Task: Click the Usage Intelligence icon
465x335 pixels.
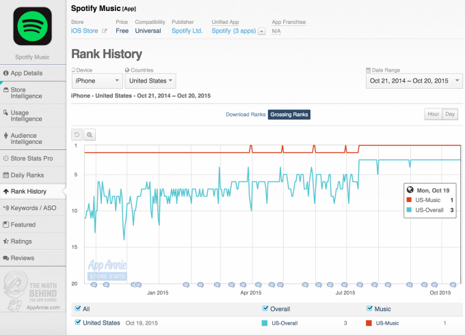Action: click(x=5, y=113)
